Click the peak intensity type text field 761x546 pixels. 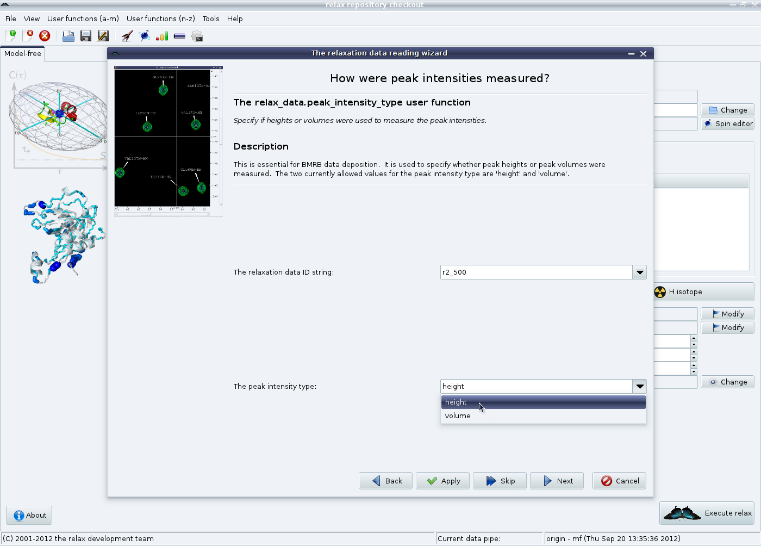tap(536, 386)
